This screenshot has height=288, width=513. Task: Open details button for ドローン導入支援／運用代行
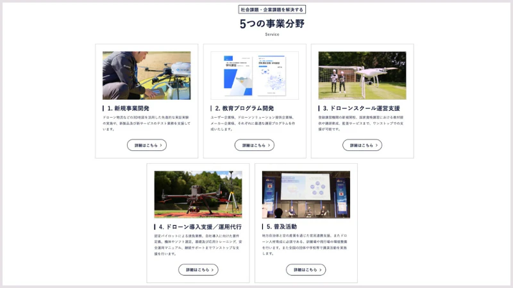(x=198, y=269)
